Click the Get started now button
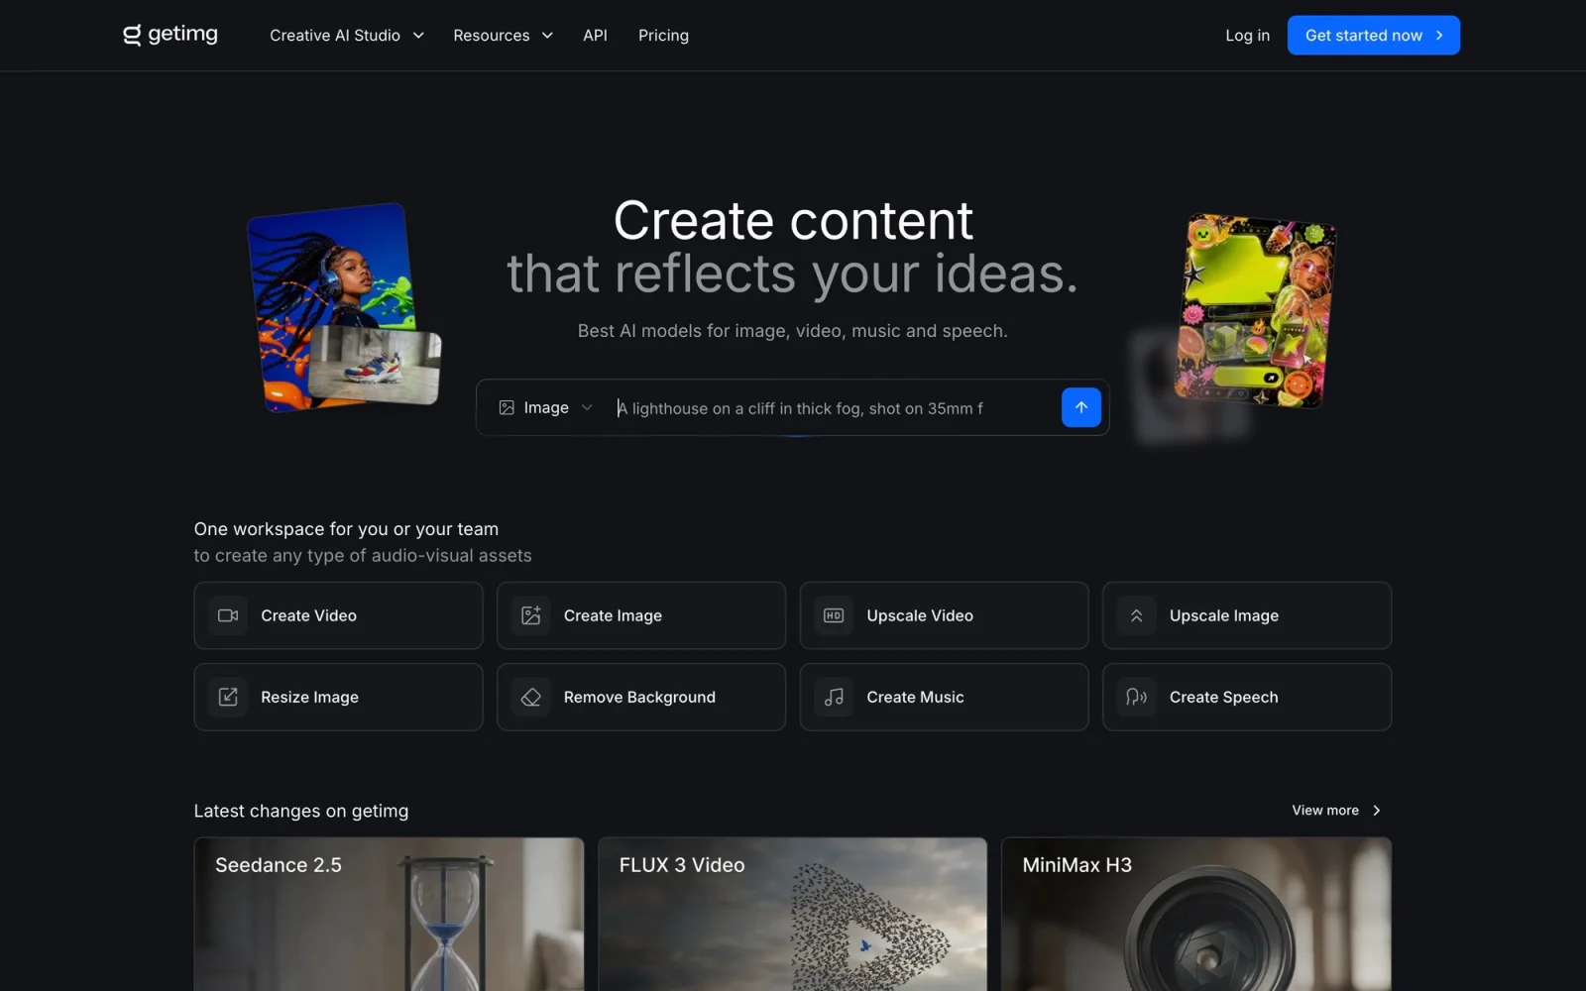The height and width of the screenshot is (991, 1586). click(x=1373, y=36)
